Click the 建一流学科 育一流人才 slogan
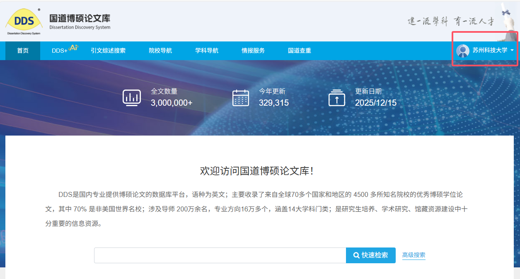The height and width of the screenshot is (279, 520). coord(450,22)
